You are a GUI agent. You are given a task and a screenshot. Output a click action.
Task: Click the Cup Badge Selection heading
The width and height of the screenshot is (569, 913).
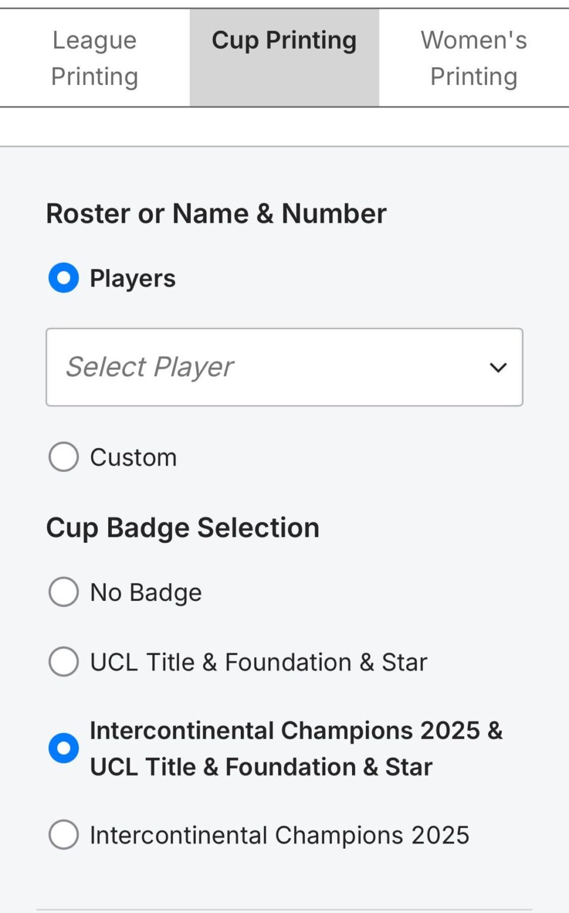tap(183, 527)
